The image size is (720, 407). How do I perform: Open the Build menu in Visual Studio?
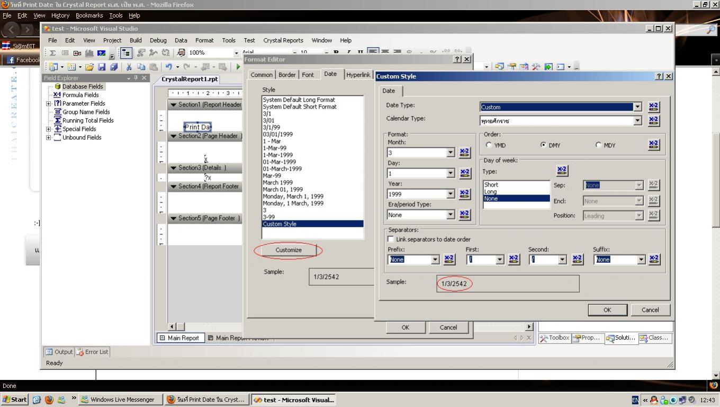point(136,40)
